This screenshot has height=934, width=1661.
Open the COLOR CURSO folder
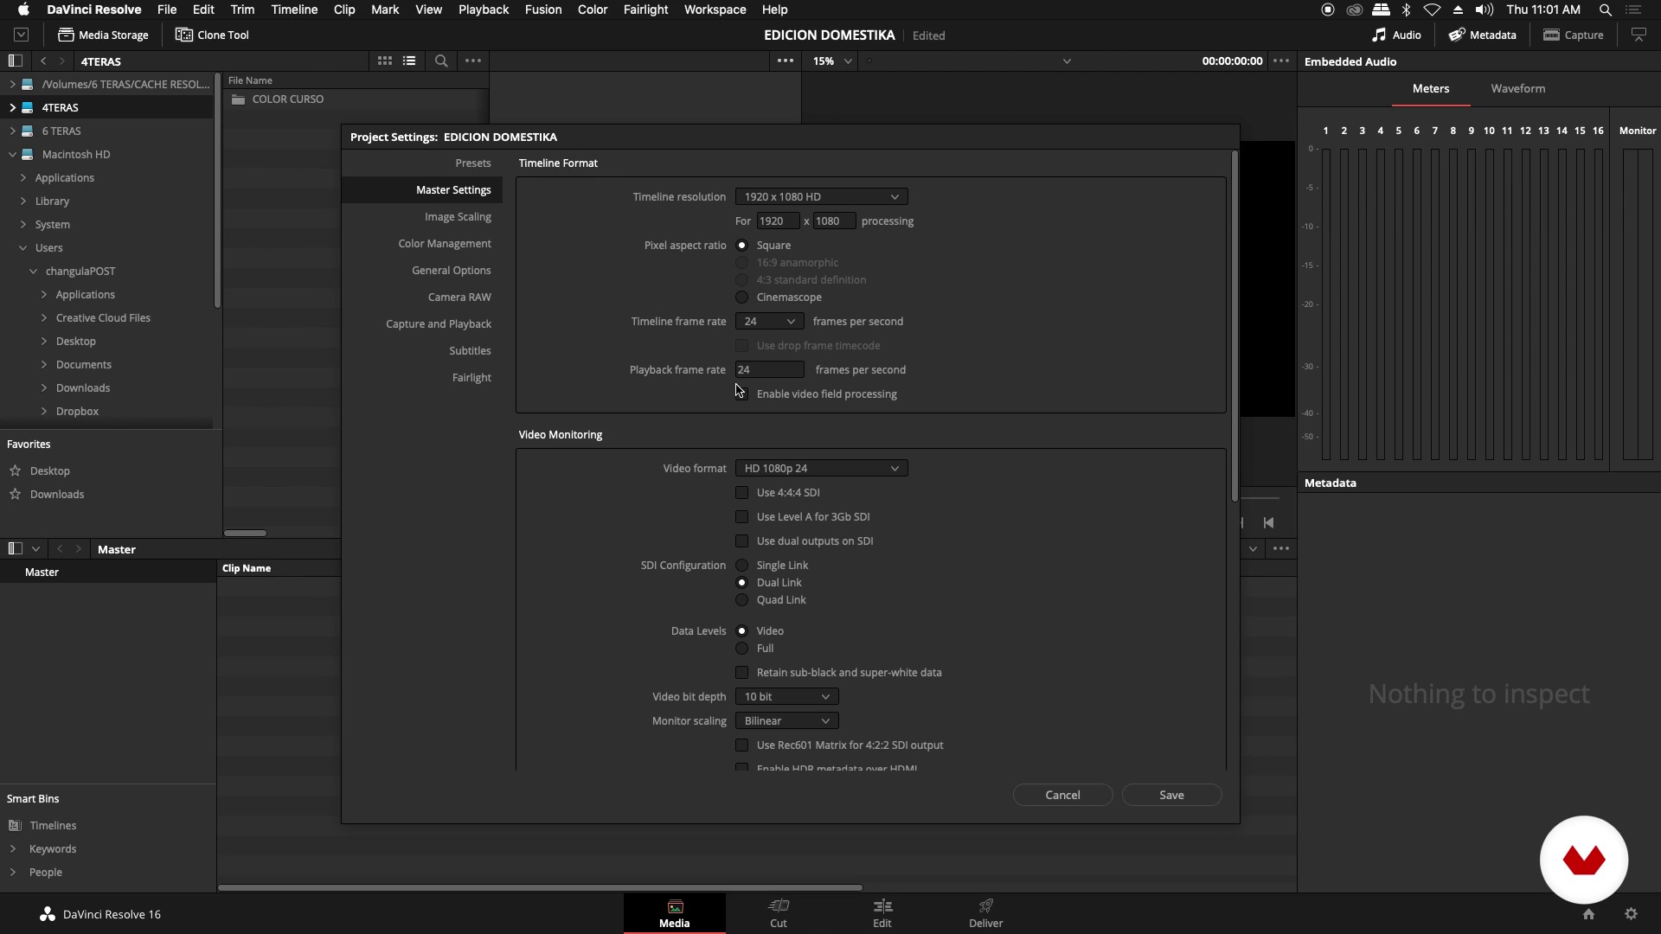[288, 99]
